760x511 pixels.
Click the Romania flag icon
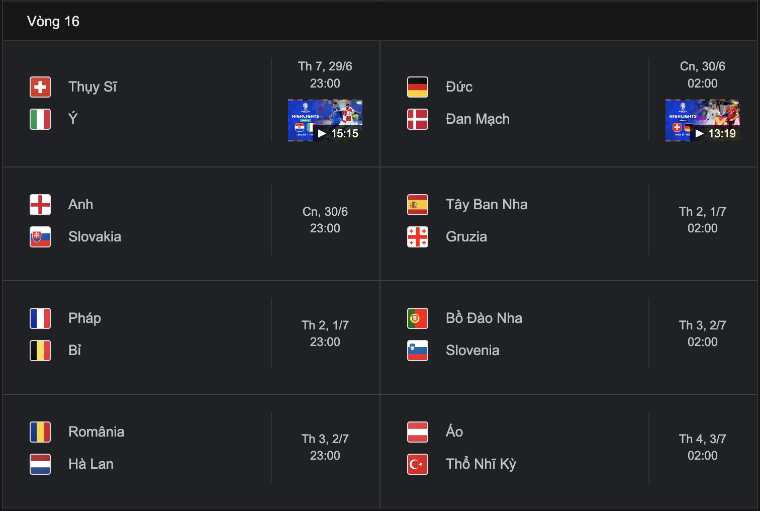(40, 432)
